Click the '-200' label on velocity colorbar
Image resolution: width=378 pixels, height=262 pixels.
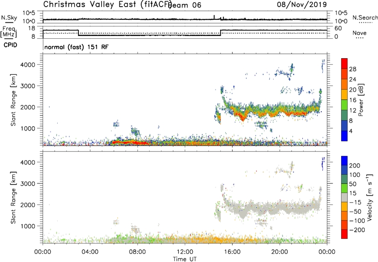pos(357,230)
